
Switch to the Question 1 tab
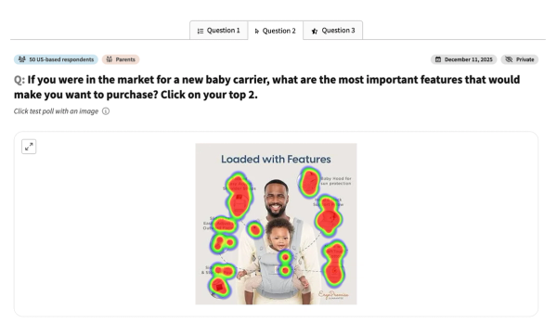click(x=218, y=31)
